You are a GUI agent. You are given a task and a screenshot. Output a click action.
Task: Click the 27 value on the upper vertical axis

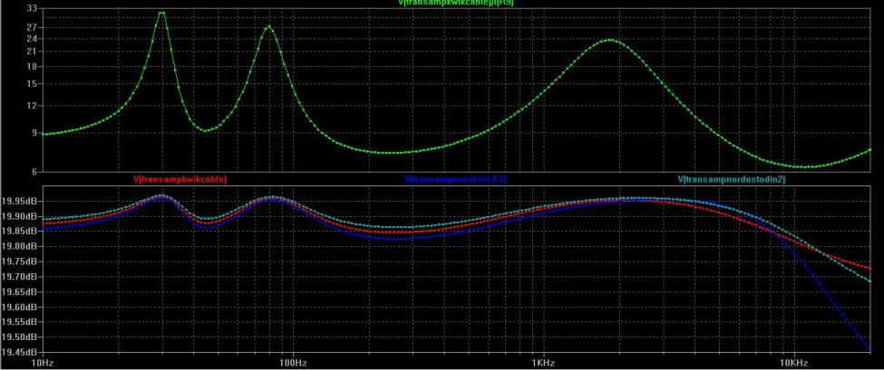click(32, 27)
